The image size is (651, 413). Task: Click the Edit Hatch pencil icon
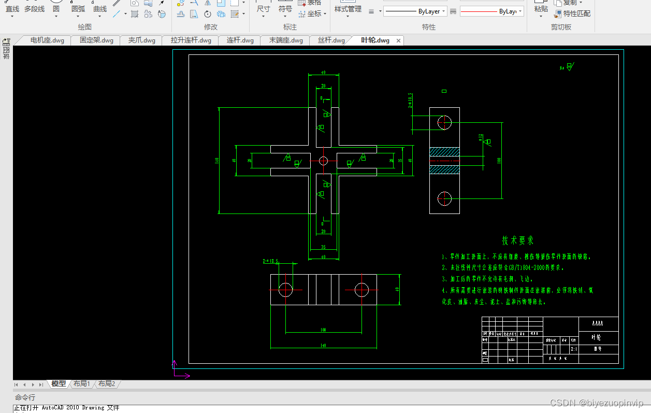click(x=235, y=14)
